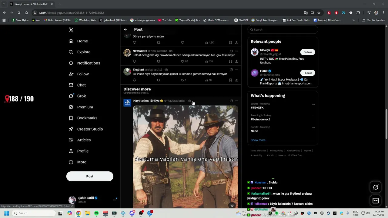Open Google apps grid in bookmarks bar
The width and height of the screenshot is (388, 218).
click(4, 20)
